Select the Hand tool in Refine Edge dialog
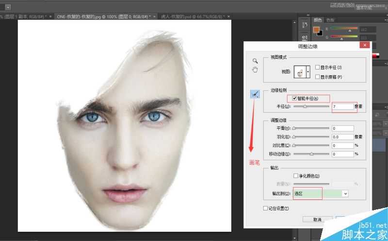388x241 pixels. [255, 70]
